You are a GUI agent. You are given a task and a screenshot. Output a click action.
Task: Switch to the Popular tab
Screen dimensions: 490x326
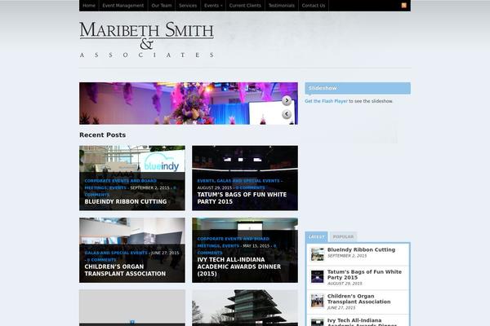tap(343, 237)
